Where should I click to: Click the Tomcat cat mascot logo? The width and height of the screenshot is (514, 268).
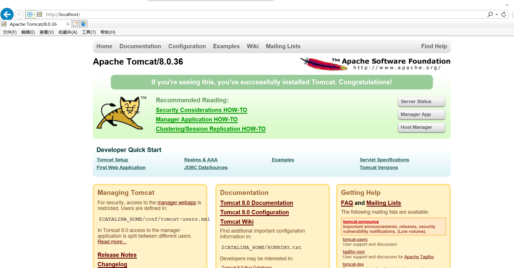(121, 113)
